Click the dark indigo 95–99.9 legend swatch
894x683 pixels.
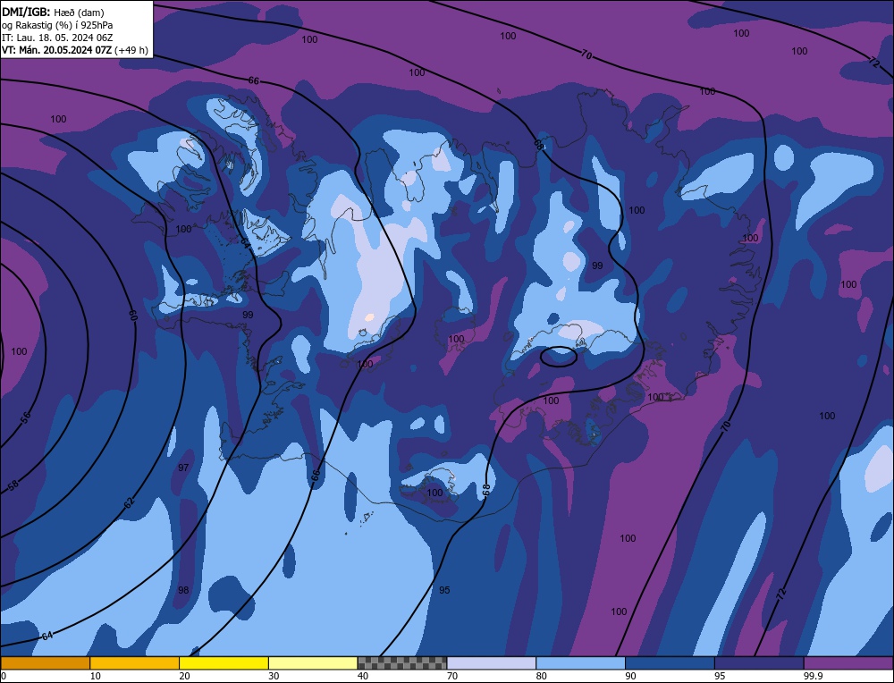759,662
